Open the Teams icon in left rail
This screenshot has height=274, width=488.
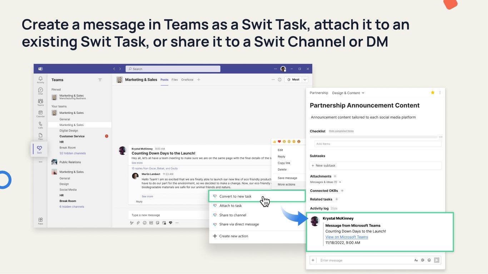pos(40,102)
